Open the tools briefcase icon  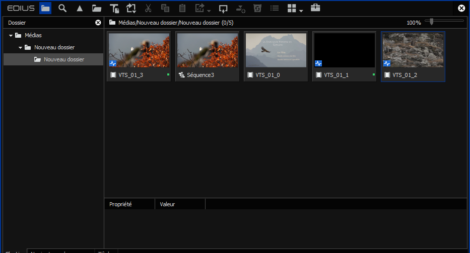point(315,8)
